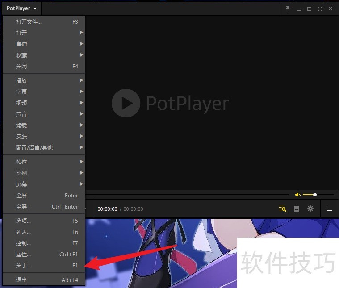Open the 帧位 submenu

coord(44,162)
